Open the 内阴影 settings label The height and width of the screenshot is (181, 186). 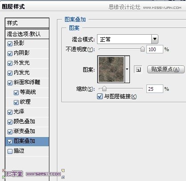pyautogui.click(x=22, y=53)
